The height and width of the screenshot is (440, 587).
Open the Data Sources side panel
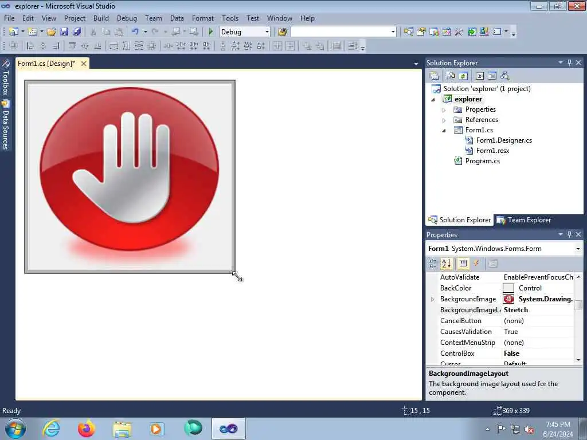(6, 125)
